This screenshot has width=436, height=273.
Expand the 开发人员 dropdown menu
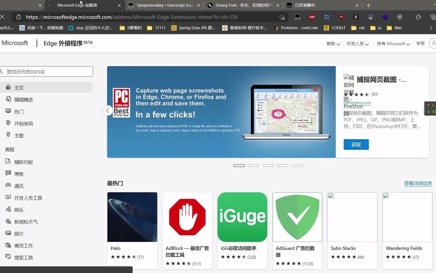click(x=357, y=44)
